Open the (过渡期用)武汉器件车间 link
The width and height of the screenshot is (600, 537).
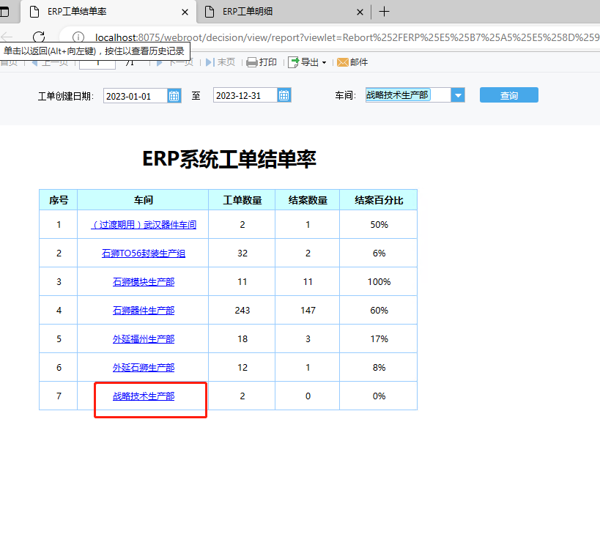[x=144, y=225]
